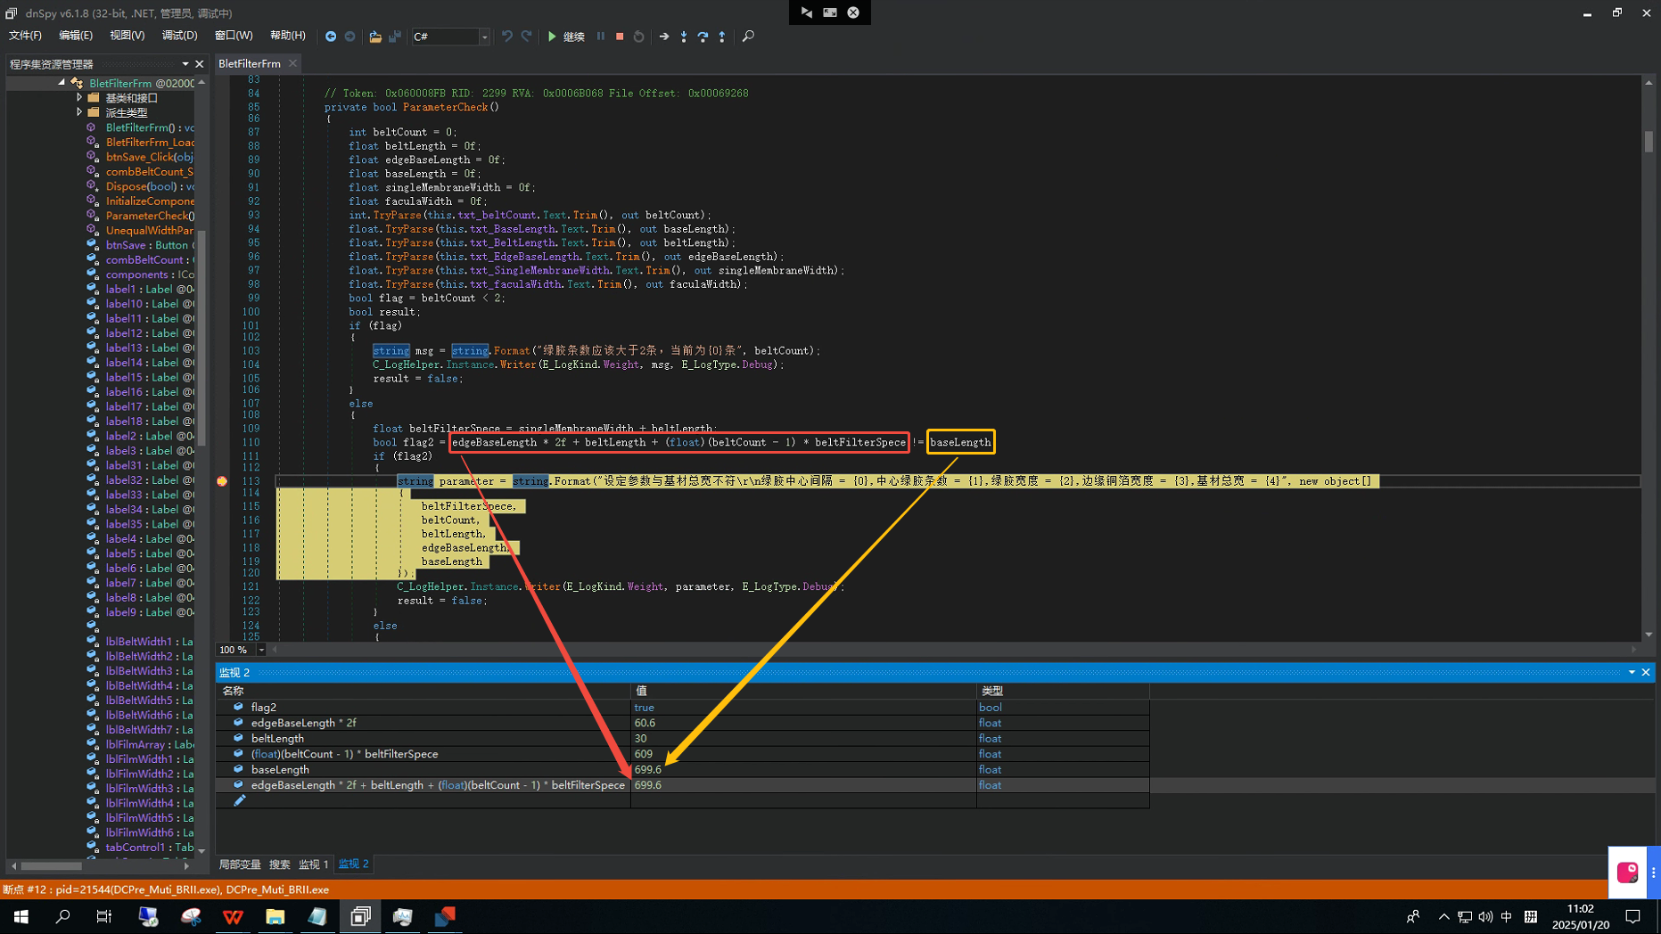Open Windows taskbar search
This screenshot has width=1661, height=934.
pos(62,916)
